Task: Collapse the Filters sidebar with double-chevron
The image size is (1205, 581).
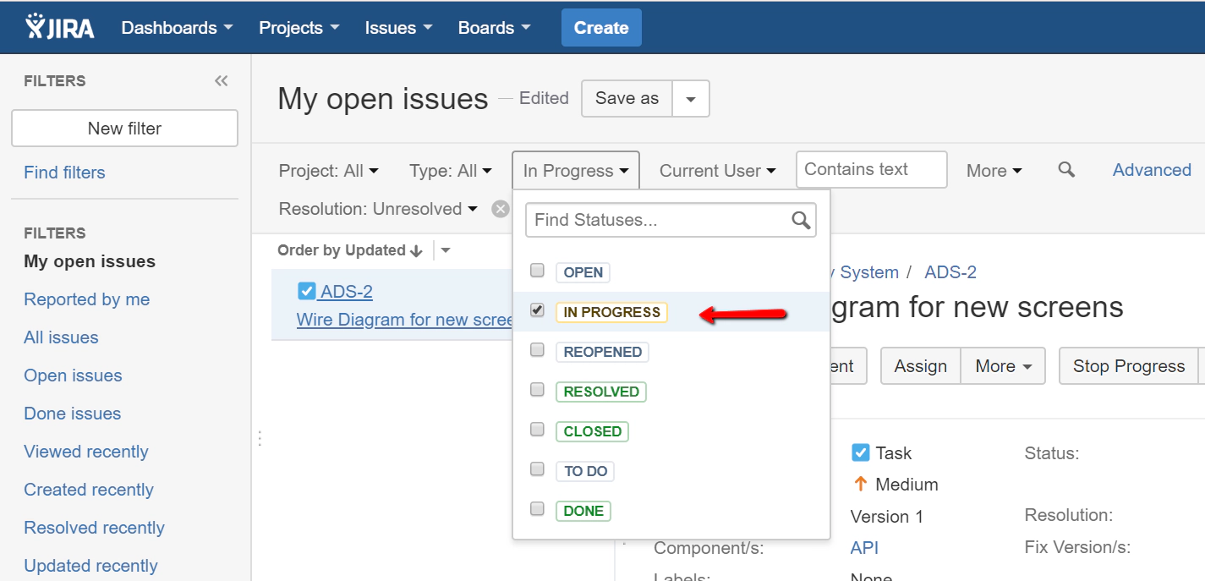Action: coord(221,80)
